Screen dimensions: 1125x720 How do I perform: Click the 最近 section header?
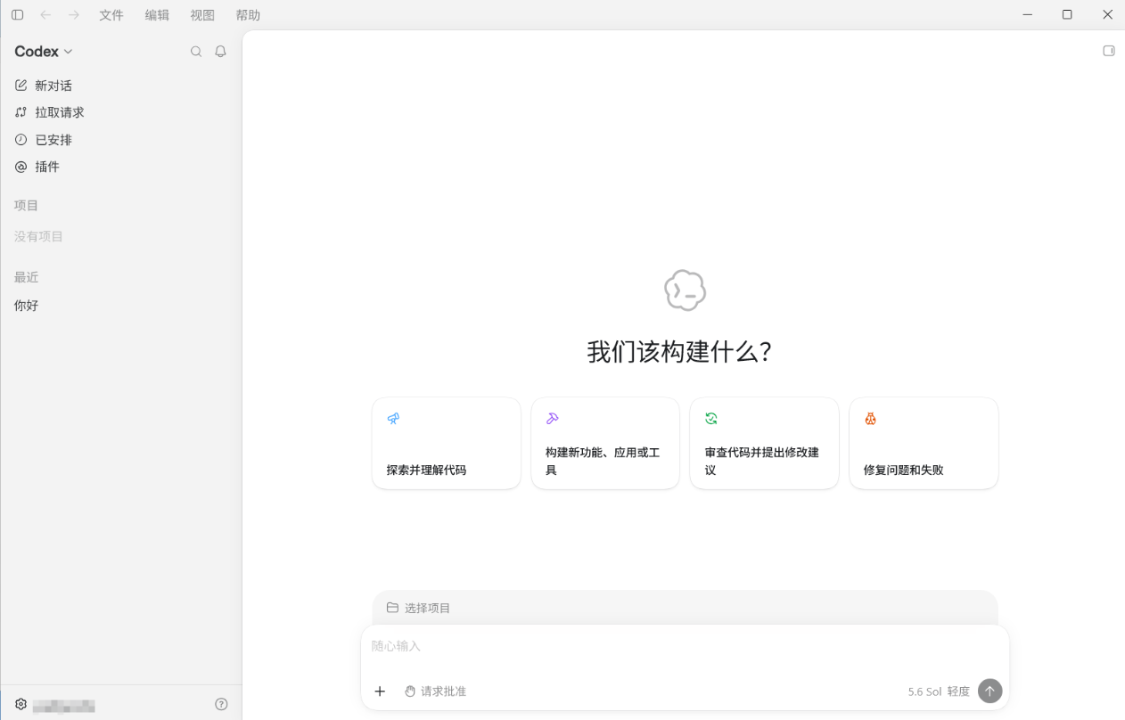tap(27, 277)
